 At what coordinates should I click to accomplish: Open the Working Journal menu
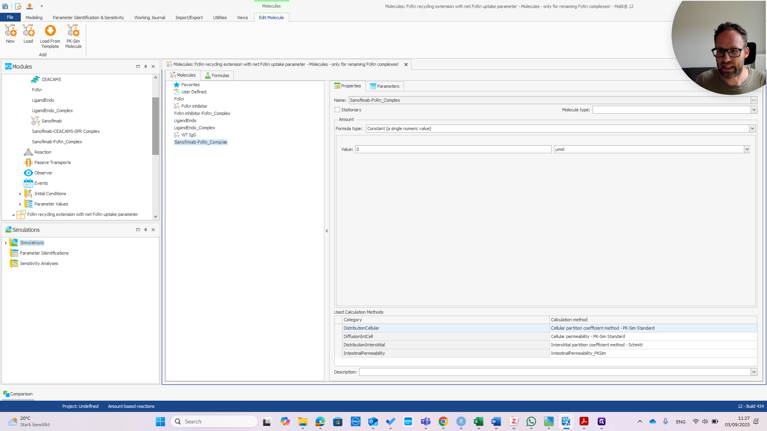[x=149, y=18]
